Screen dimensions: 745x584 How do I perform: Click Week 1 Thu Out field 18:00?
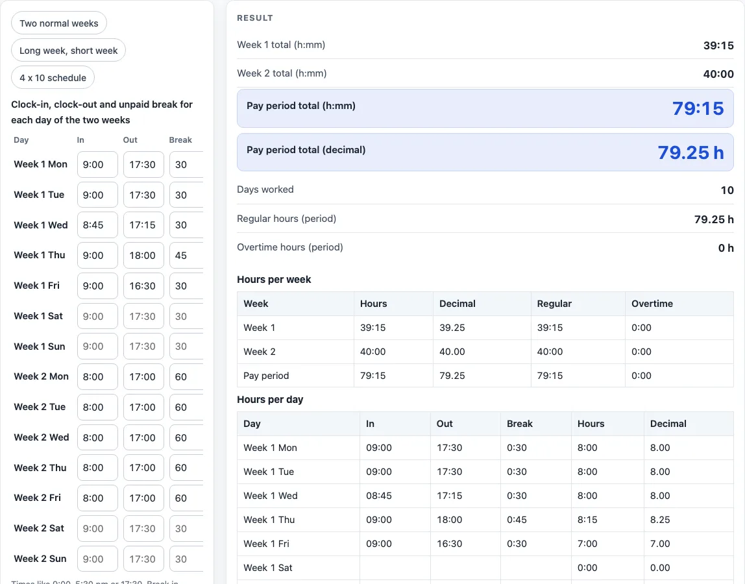click(x=143, y=255)
